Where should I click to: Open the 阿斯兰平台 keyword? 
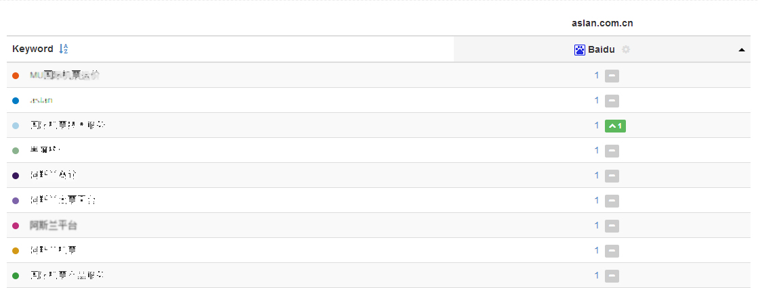coord(53,226)
